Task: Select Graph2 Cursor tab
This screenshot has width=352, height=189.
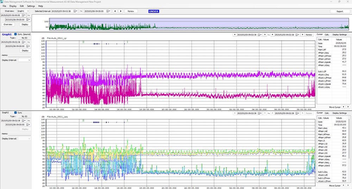Action: coord(320,113)
